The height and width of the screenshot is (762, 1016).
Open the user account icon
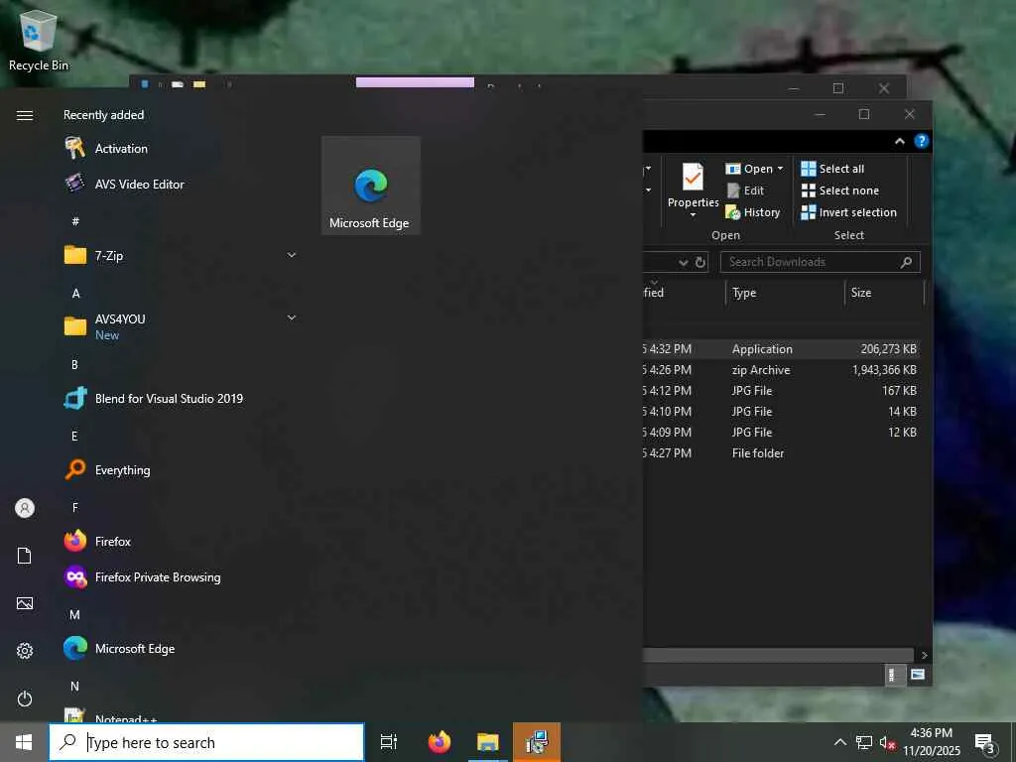pyautogui.click(x=25, y=508)
